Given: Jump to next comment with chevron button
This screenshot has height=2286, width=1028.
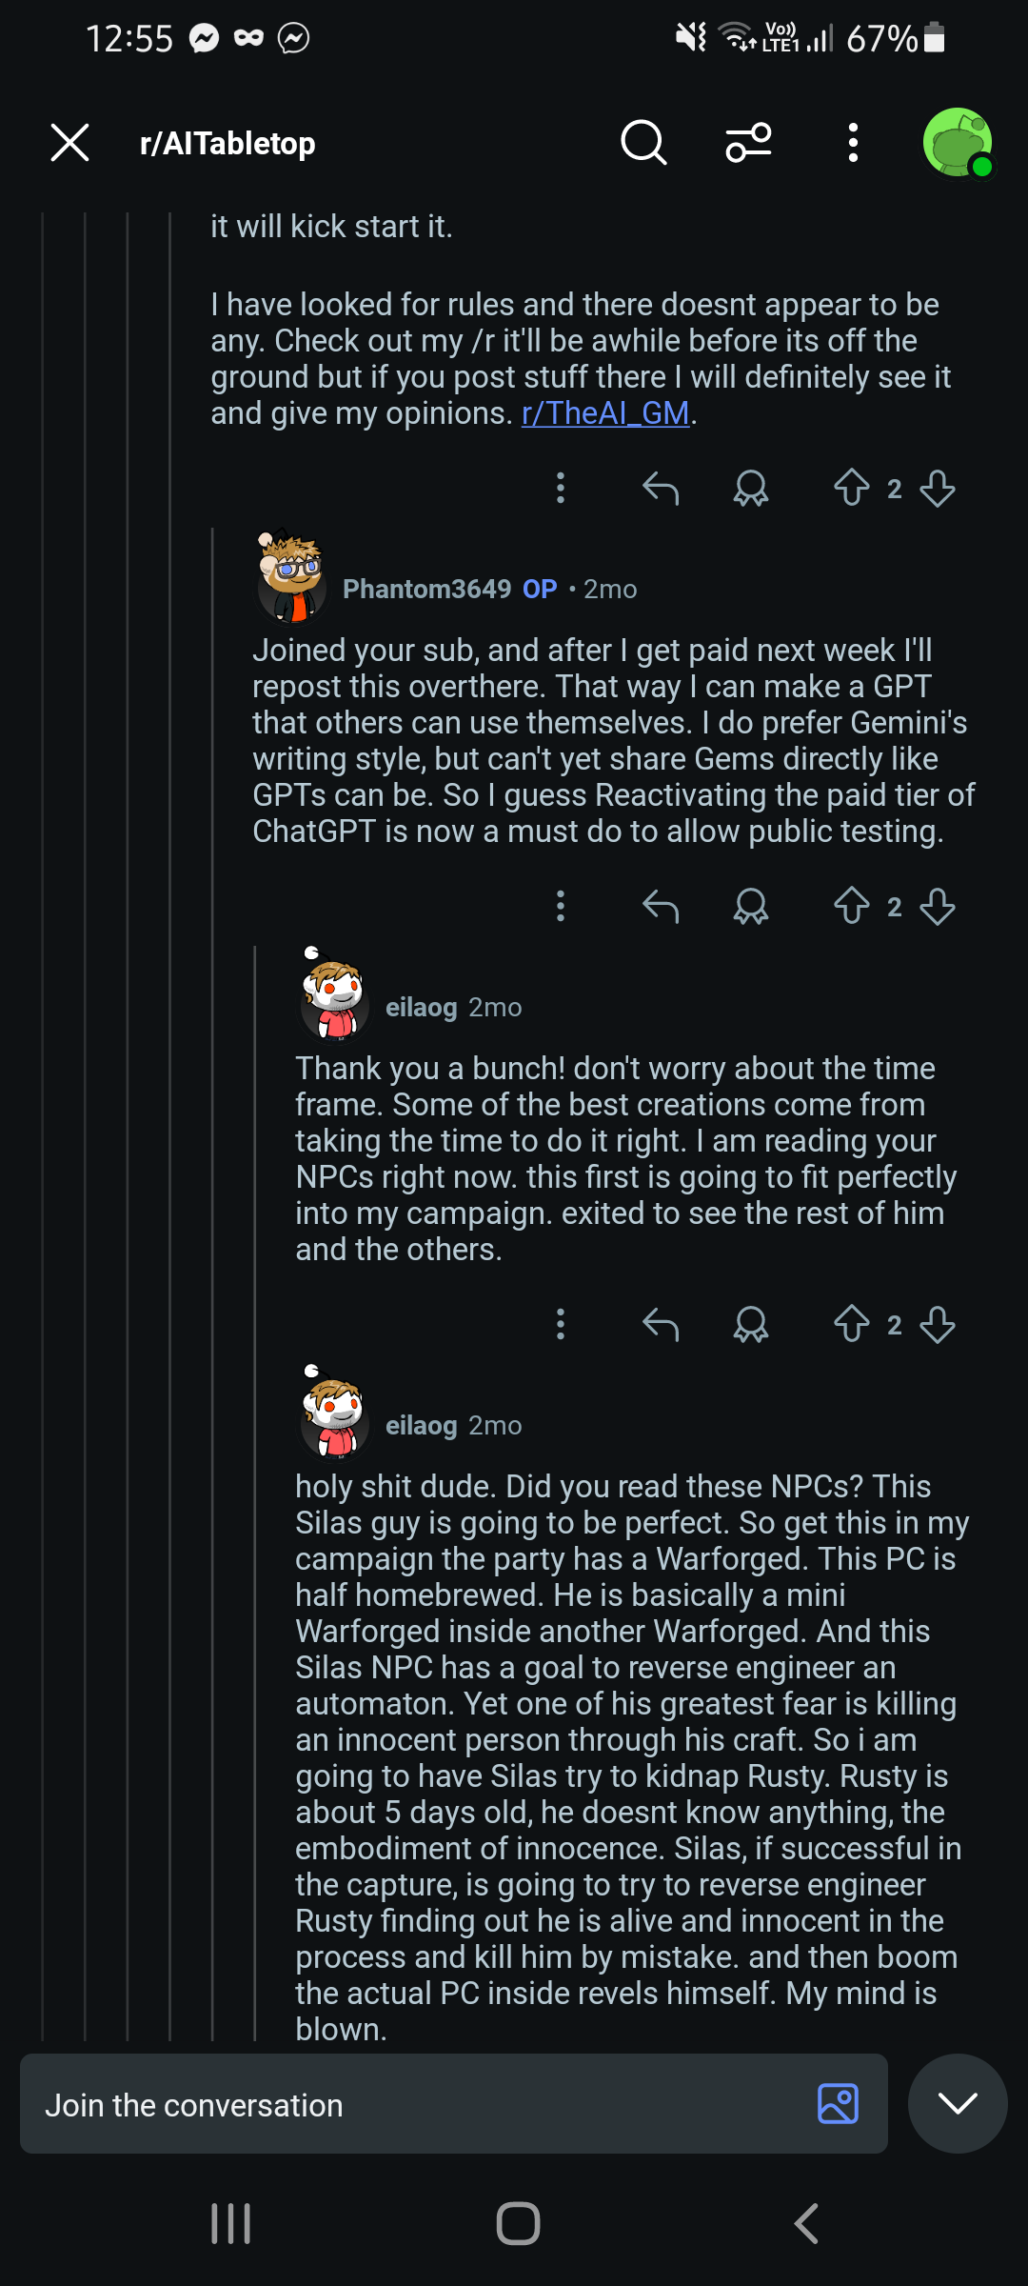Looking at the screenshot, I should click(x=958, y=2103).
